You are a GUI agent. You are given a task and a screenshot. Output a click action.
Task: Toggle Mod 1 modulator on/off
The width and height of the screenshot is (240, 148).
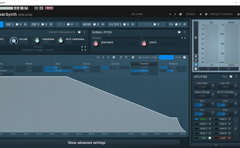196,119
